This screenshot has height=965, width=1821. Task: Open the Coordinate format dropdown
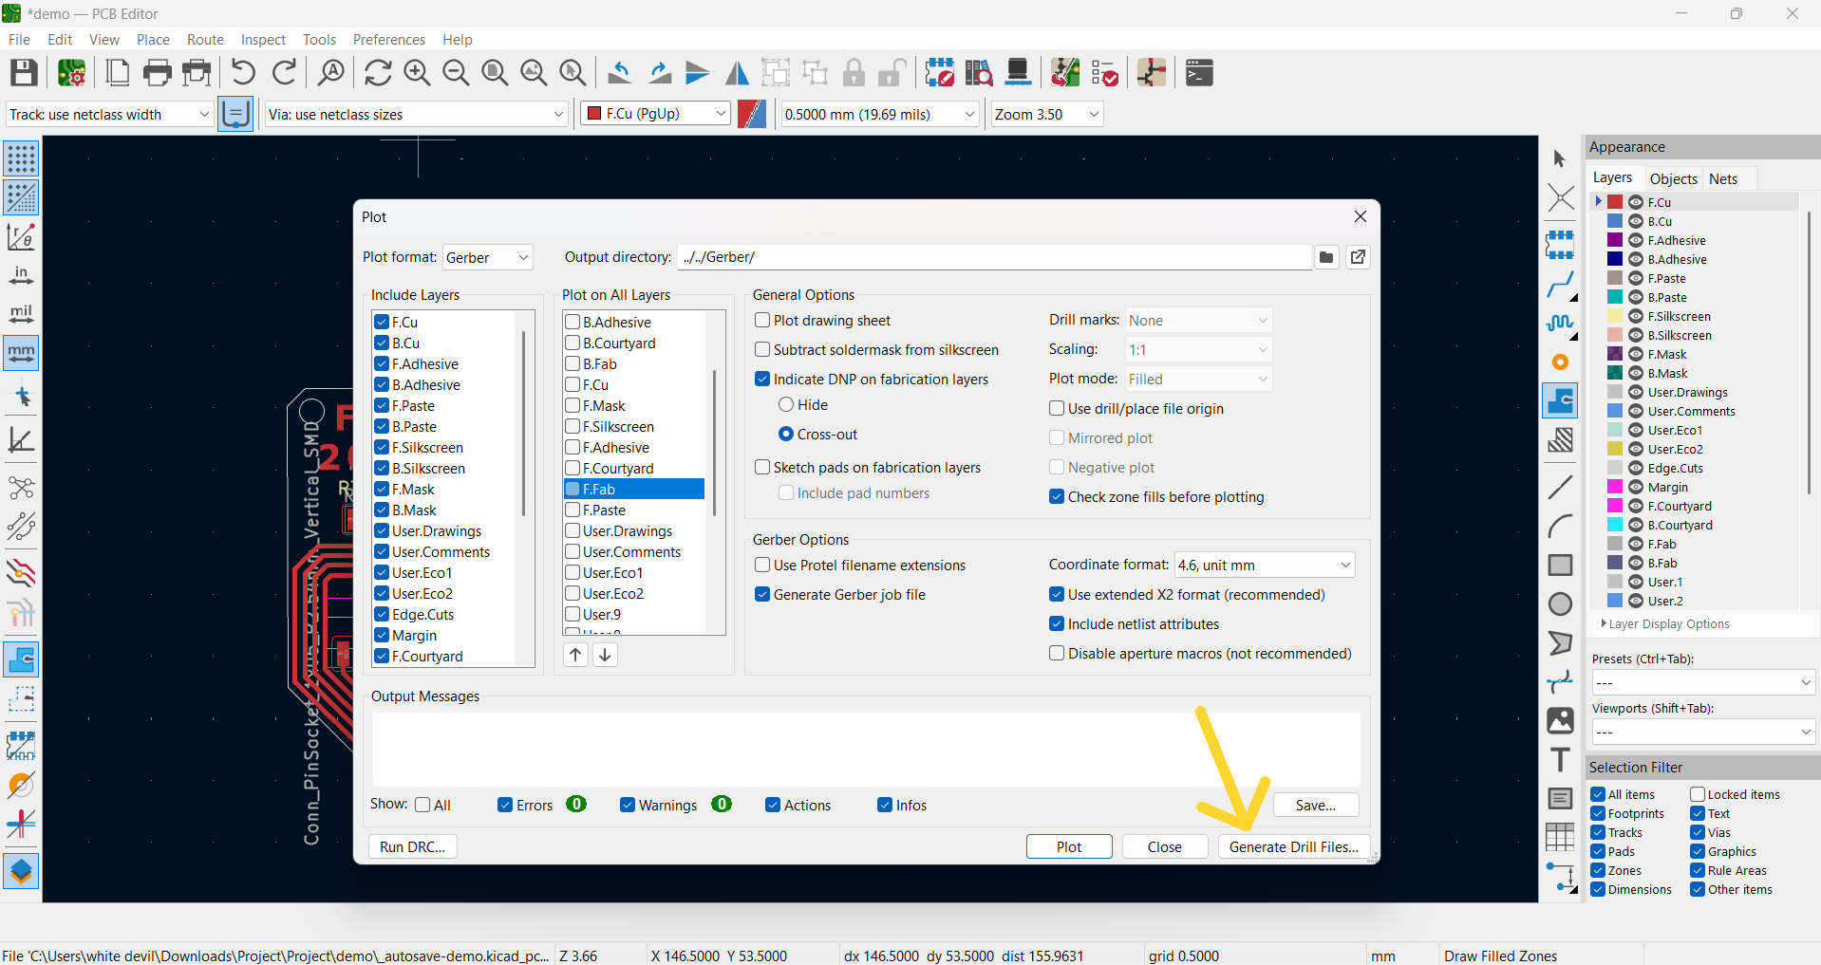click(x=1265, y=565)
